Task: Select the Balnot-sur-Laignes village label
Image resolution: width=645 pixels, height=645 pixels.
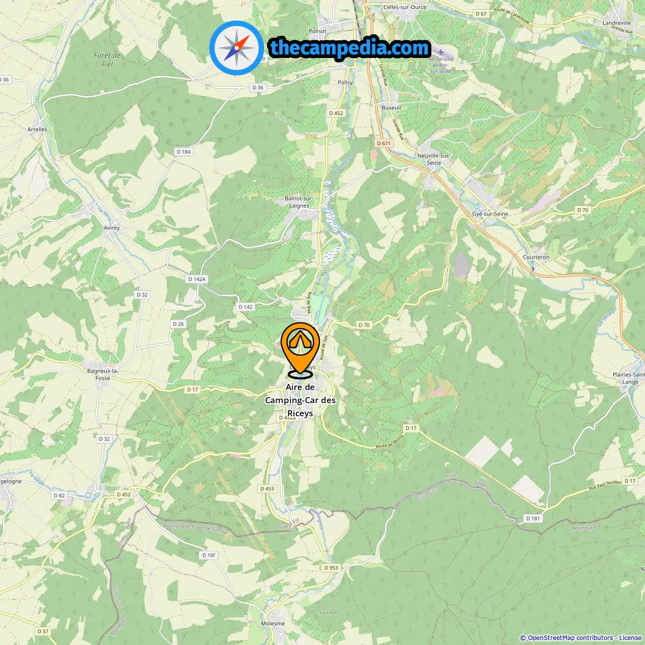Action: 299,202
